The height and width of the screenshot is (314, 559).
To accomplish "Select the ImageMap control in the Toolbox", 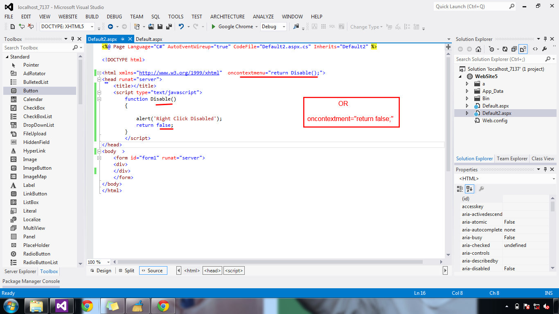I will 40,177.
